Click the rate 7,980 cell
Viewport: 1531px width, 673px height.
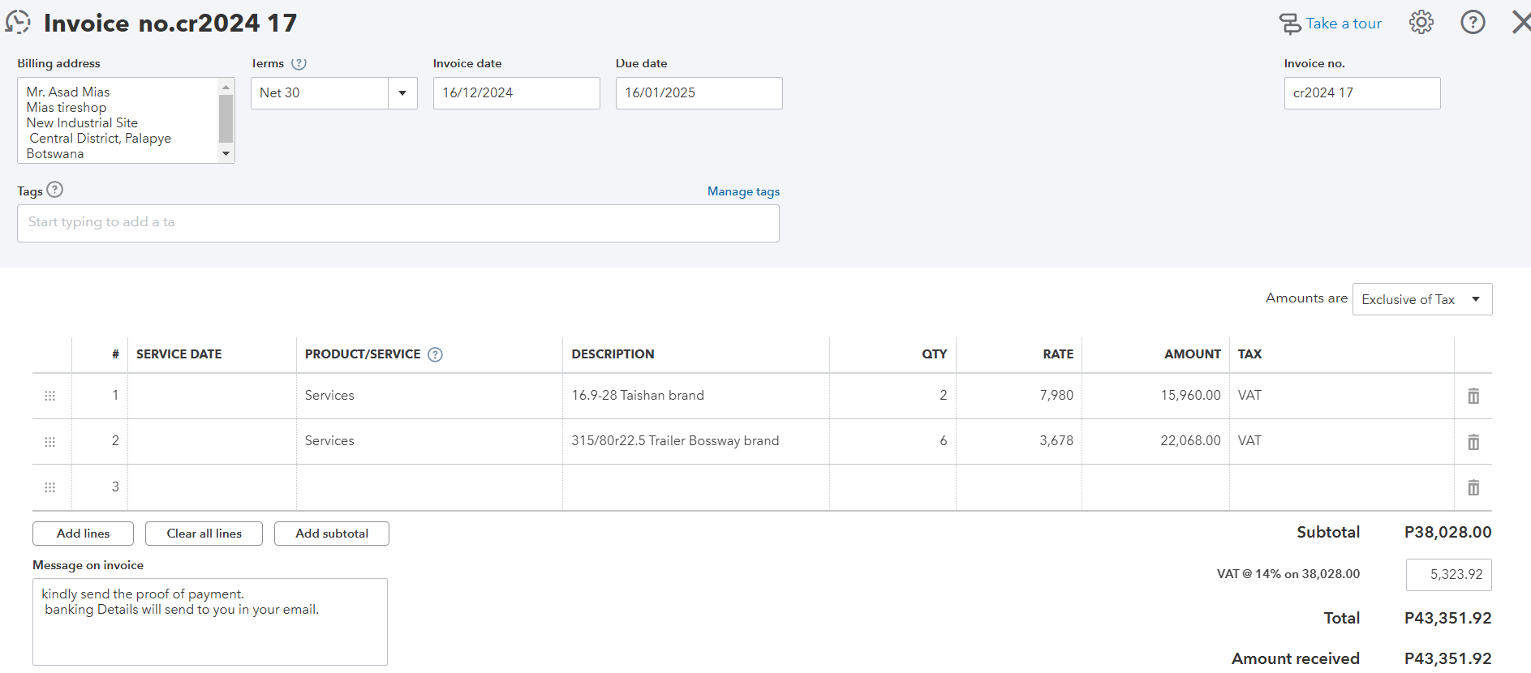point(1019,396)
